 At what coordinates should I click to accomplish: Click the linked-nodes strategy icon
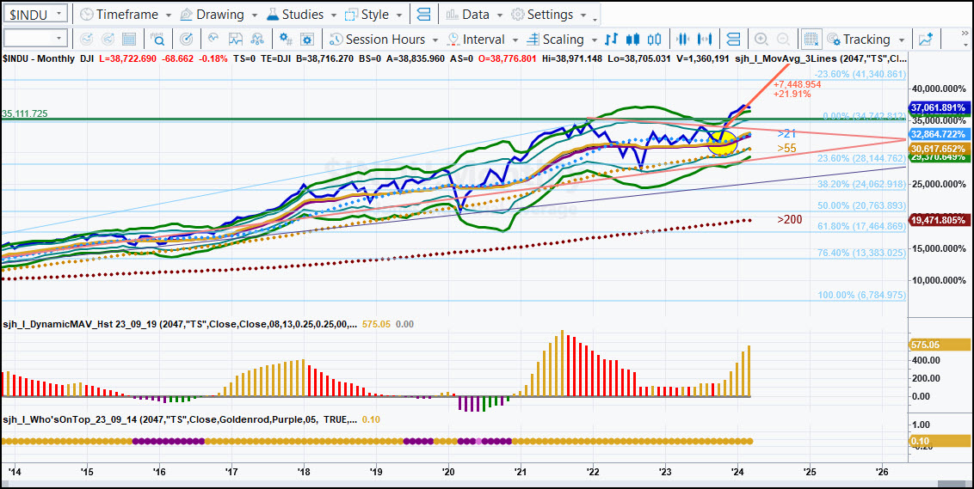(256, 39)
